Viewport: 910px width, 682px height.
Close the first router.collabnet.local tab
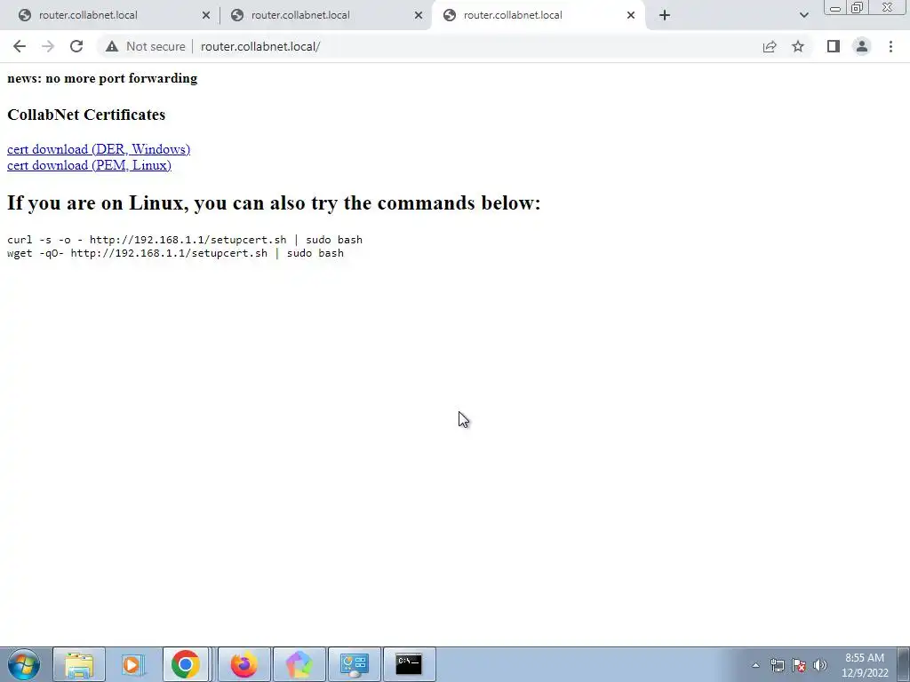click(206, 15)
